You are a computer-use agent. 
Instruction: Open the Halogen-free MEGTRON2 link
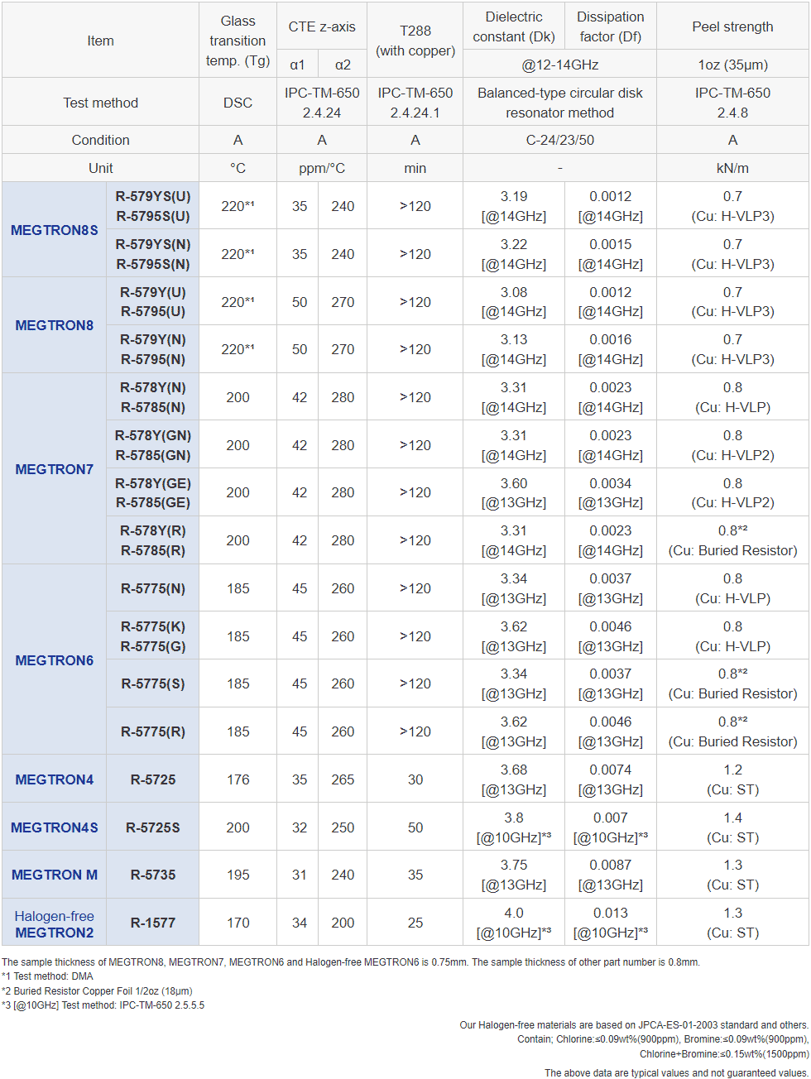54,924
